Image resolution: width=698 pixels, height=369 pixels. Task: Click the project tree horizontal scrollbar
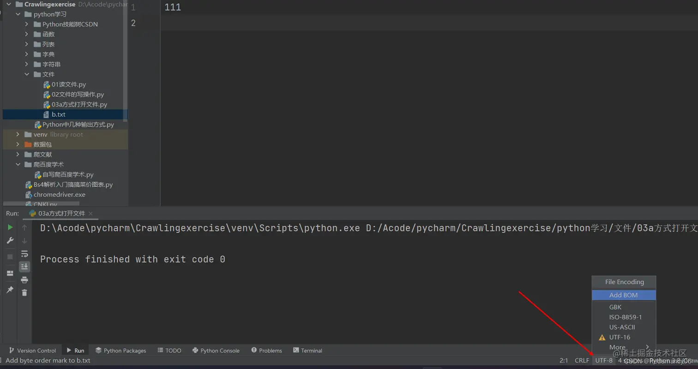(42, 203)
